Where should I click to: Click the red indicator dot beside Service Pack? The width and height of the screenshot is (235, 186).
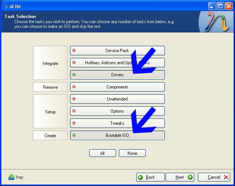point(74,51)
